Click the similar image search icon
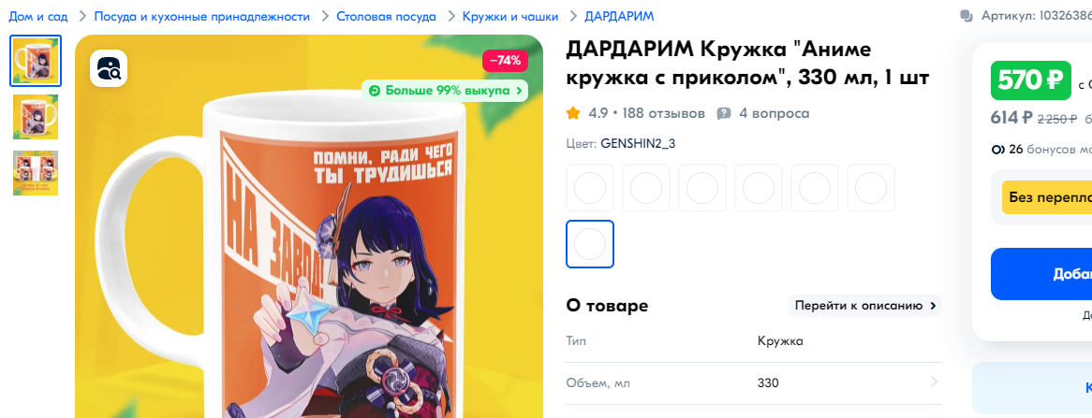The width and height of the screenshot is (1092, 418). pyautogui.click(x=109, y=68)
